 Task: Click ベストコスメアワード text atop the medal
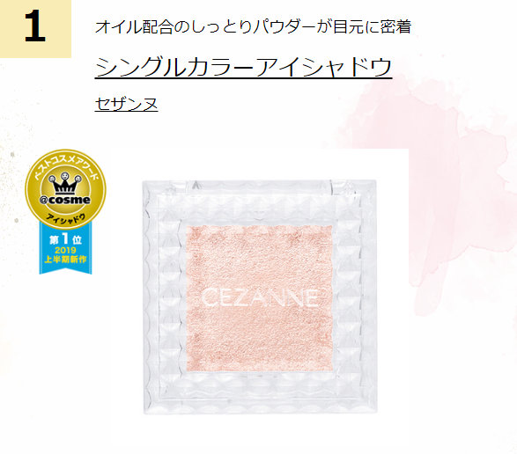tap(65, 162)
